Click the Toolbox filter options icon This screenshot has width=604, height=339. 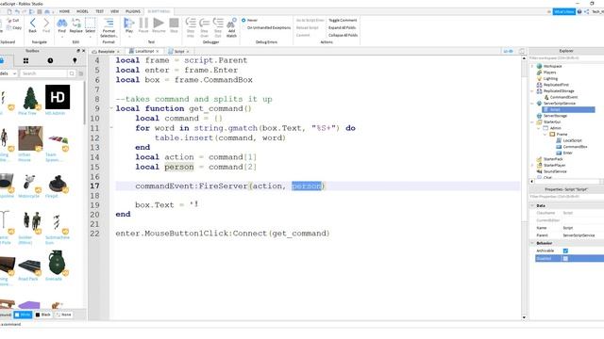[81, 73]
